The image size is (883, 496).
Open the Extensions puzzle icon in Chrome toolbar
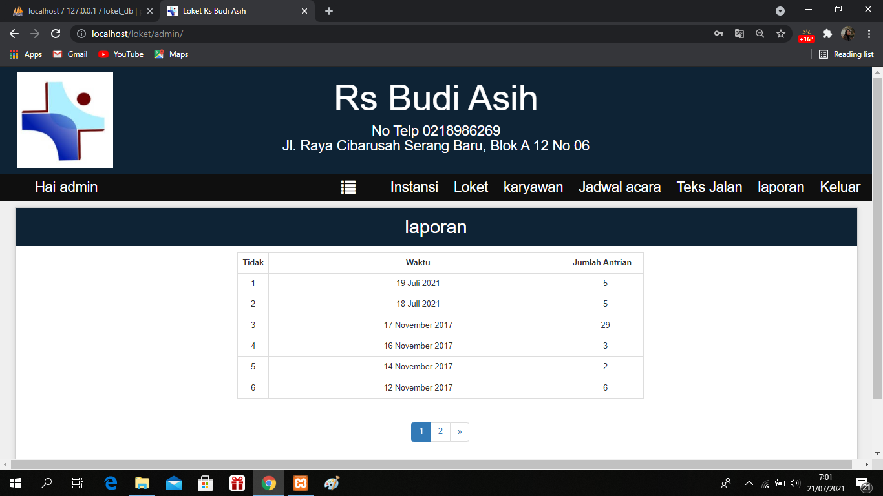click(827, 33)
